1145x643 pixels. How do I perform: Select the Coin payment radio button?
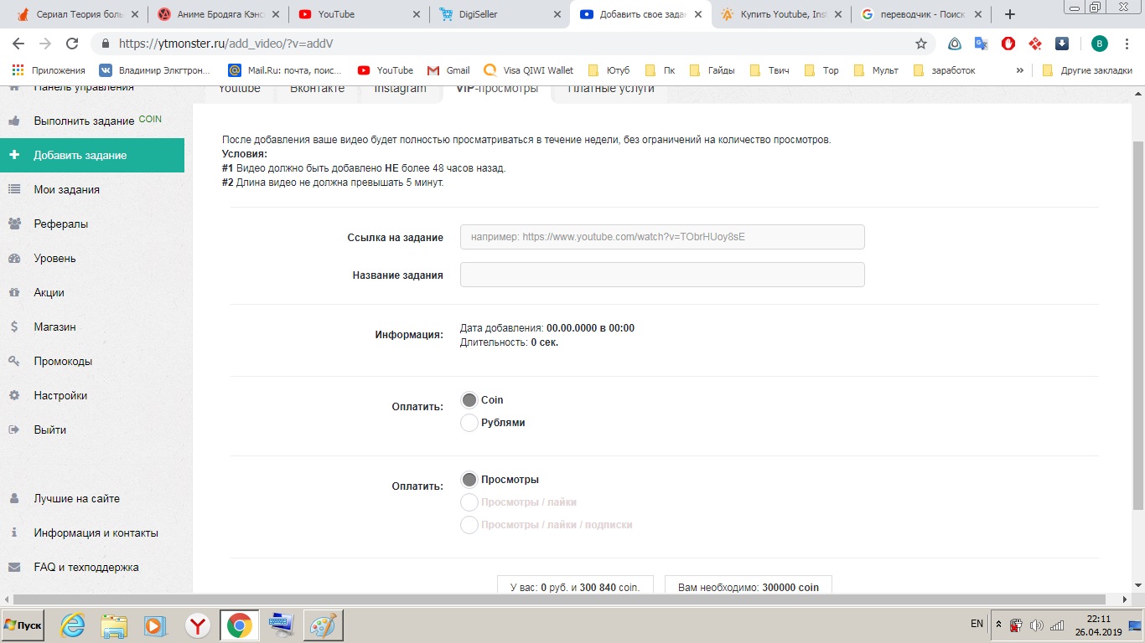pyautogui.click(x=469, y=400)
